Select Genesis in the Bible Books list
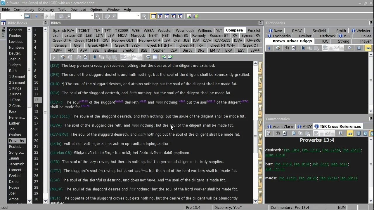 15,30
